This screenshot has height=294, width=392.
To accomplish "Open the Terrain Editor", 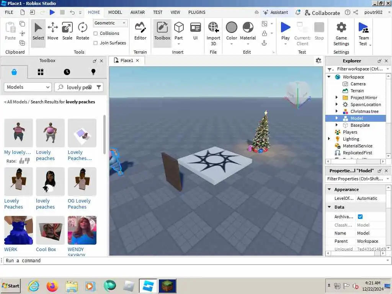I will click(x=140, y=31).
